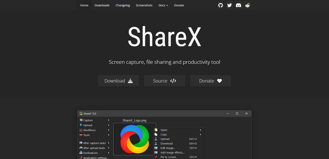This screenshot has width=329, height=159.
Task: Open the Changelog page
Action: pyautogui.click(x=123, y=5)
